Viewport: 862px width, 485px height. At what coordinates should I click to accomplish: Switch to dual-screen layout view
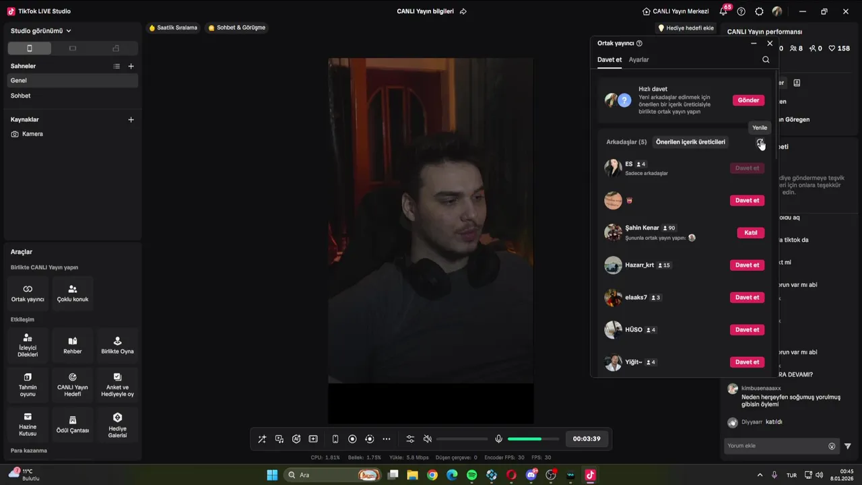[x=116, y=48]
